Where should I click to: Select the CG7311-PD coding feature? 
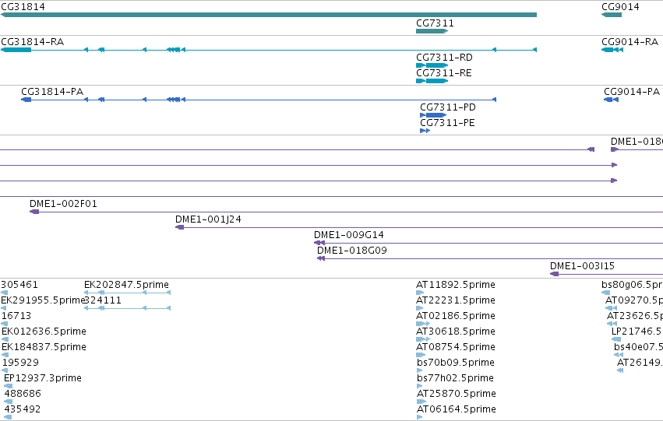pos(433,115)
